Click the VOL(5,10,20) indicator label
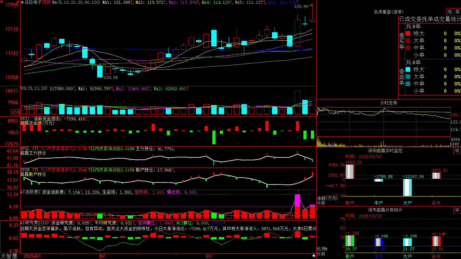This screenshot has height=259, width=461. [34, 88]
